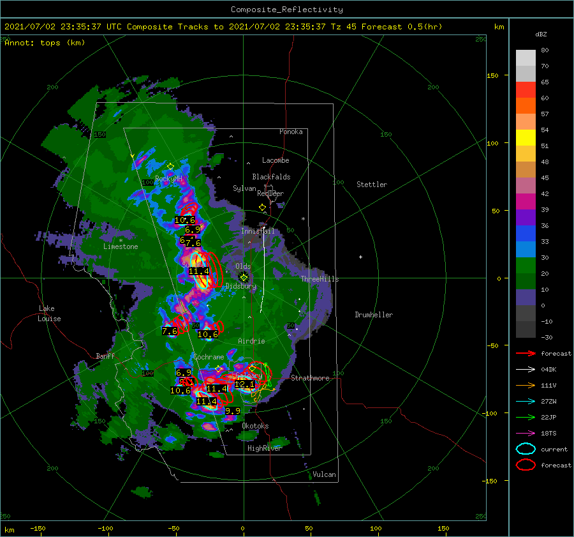Click the yellow diamond marker near RockyMH
Image resolution: width=574 pixels, height=537 pixels.
[x=170, y=167]
